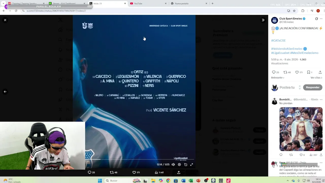Open the #MesDelEmelecismo hashtag
The width and height of the screenshot is (325, 183).
click(x=304, y=53)
